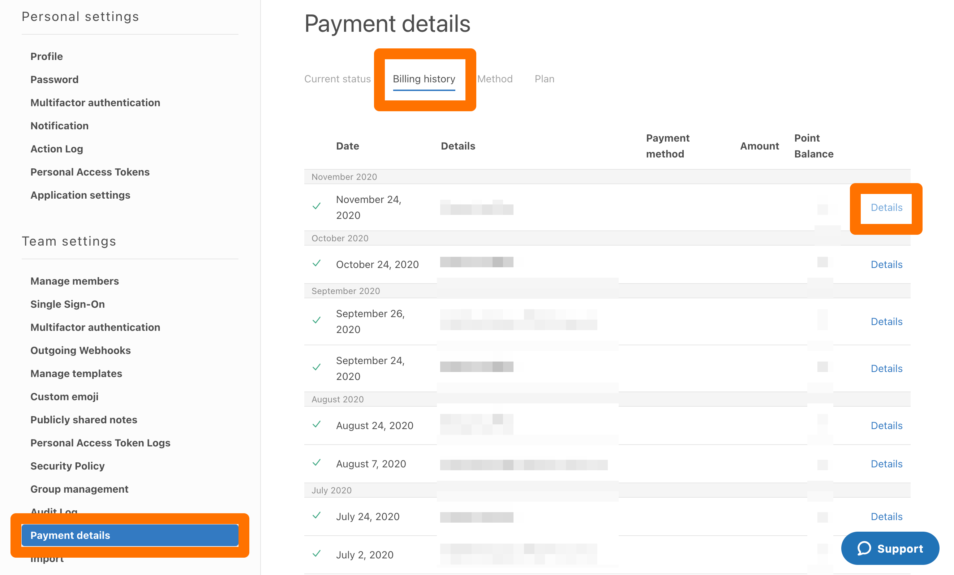Image resolution: width=954 pixels, height=575 pixels.
Task: Click the checkmark icon for July 2, 2020
Action: [x=316, y=554]
